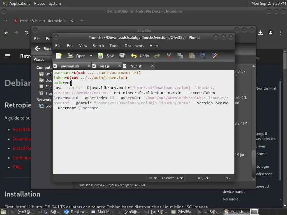This screenshot has width=287, height=215.
Task: Undo the last edit
Action: click(x=140, y=56)
